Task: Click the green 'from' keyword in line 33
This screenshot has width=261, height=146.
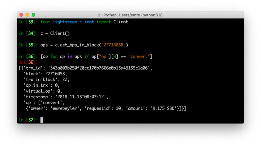Action: [45, 22]
